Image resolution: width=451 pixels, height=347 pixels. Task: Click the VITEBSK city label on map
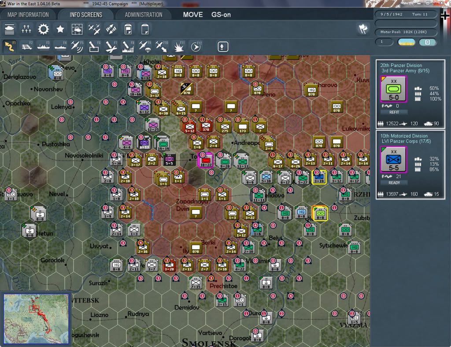85,300
